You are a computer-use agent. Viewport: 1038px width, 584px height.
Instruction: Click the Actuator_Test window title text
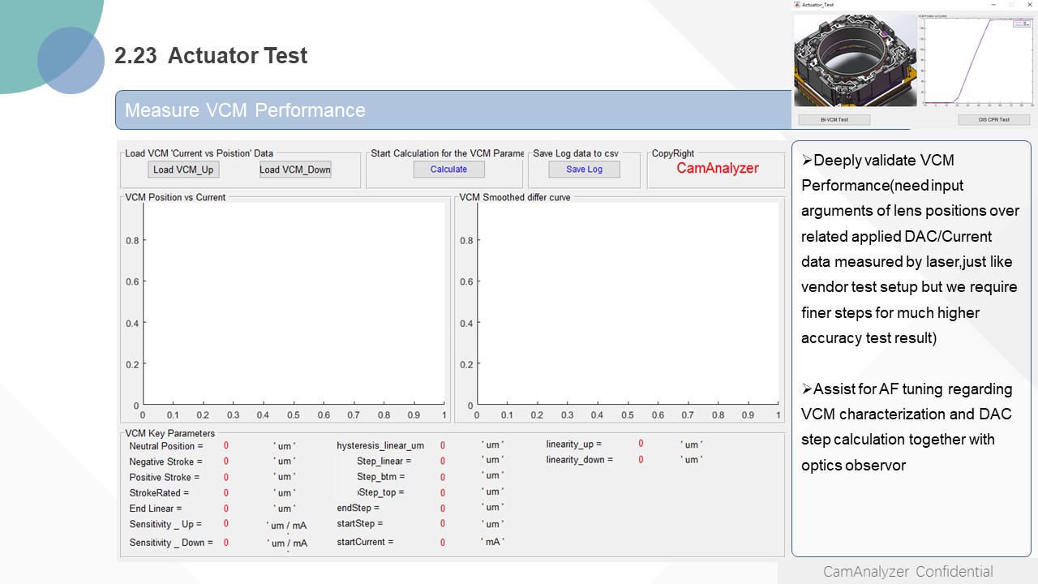pyautogui.click(x=817, y=5)
